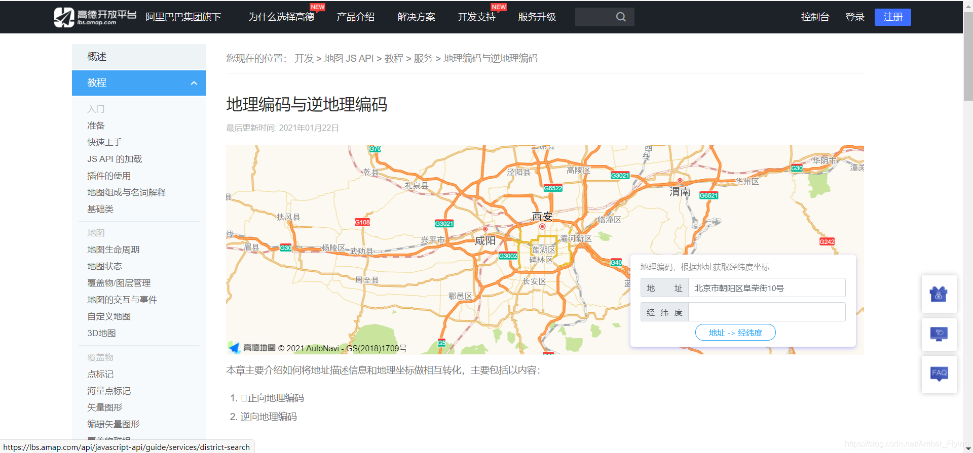
Task: Click 逆向地理编码 list item
Action: click(269, 417)
